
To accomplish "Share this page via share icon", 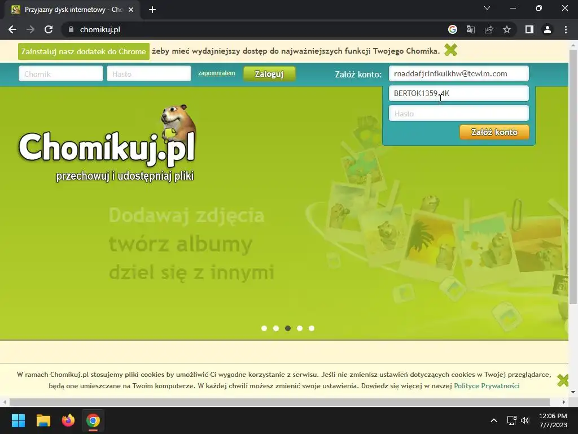I will click(x=489, y=29).
